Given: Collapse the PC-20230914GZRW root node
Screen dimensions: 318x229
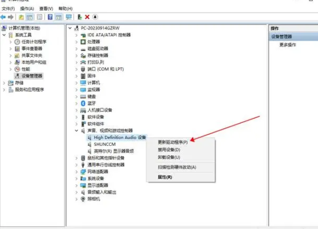Looking at the screenshot, I should (x=70, y=28).
